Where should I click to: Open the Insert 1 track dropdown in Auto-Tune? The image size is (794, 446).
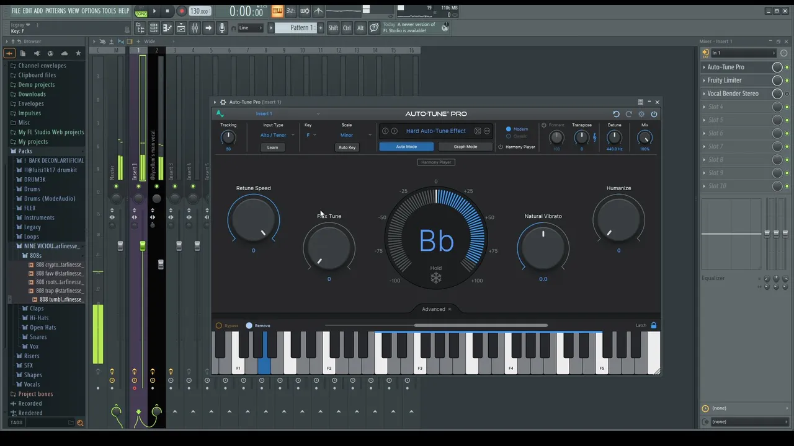pos(287,114)
